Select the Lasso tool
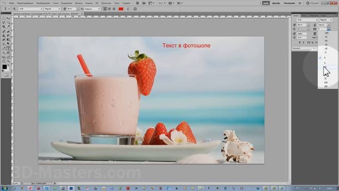 [4, 22]
